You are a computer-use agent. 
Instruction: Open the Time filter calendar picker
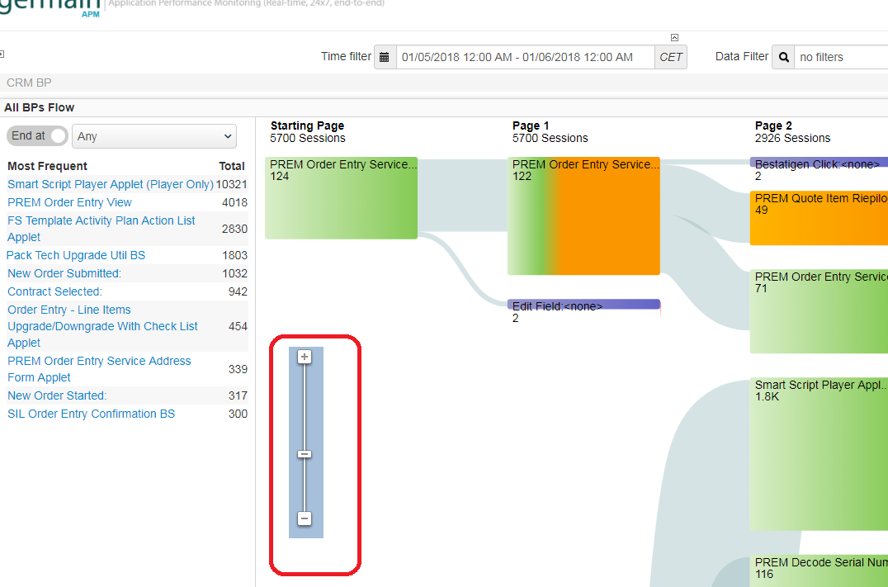tap(385, 56)
